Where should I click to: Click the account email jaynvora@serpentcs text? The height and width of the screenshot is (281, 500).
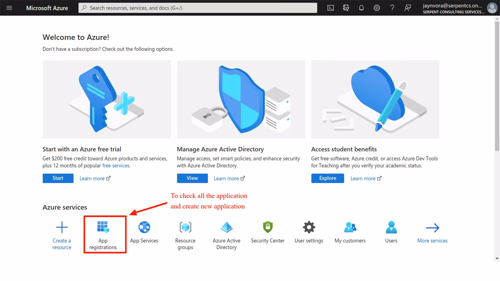coord(452,5)
